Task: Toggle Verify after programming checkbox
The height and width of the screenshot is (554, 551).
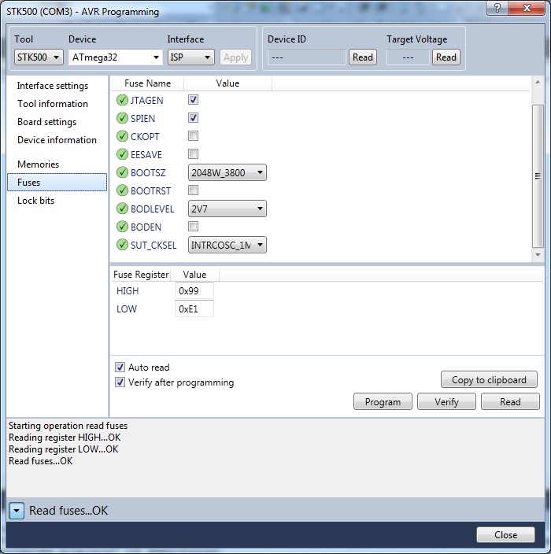Action: coord(120,382)
